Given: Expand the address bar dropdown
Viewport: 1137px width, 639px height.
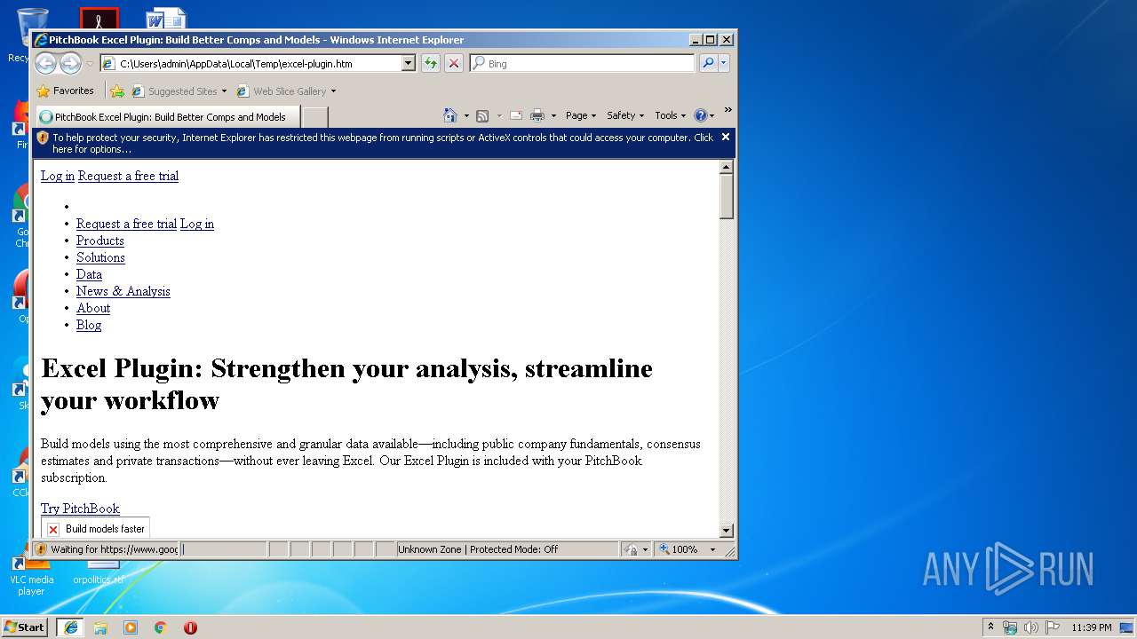Looking at the screenshot, I should tap(408, 63).
